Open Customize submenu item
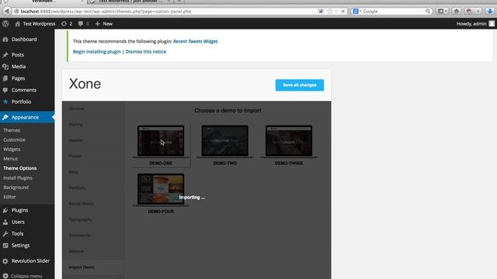497x279 pixels. [x=14, y=139]
